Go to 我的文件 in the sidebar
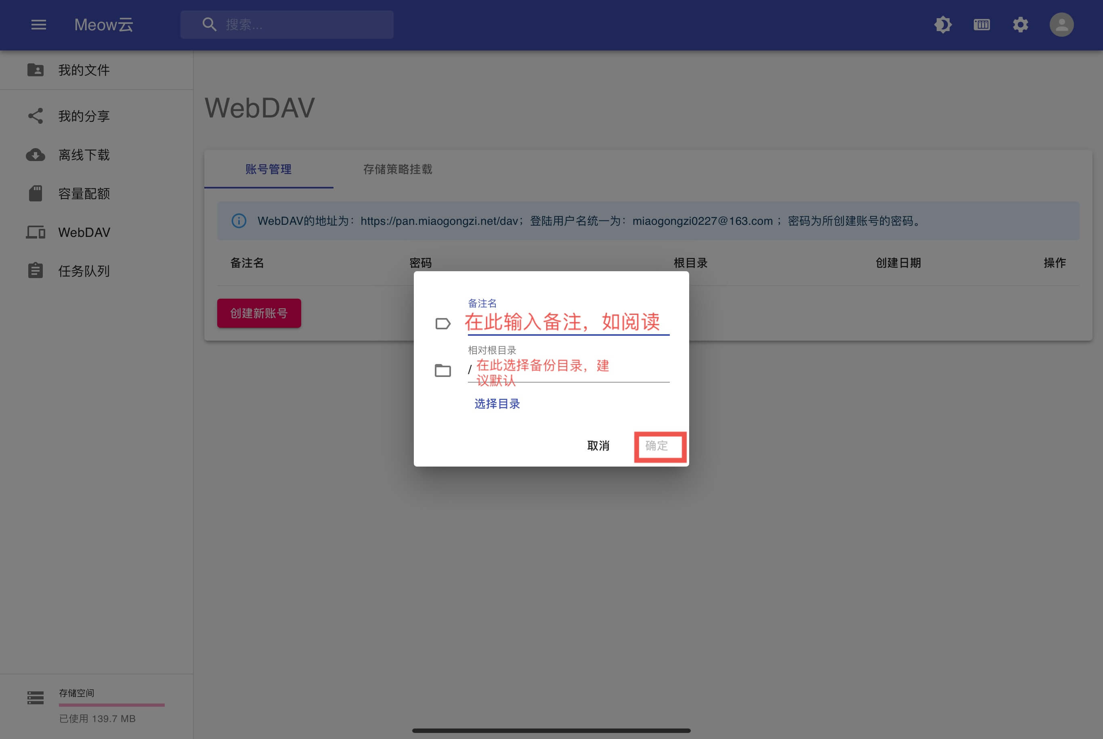1103x739 pixels. click(x=84, y=70)
